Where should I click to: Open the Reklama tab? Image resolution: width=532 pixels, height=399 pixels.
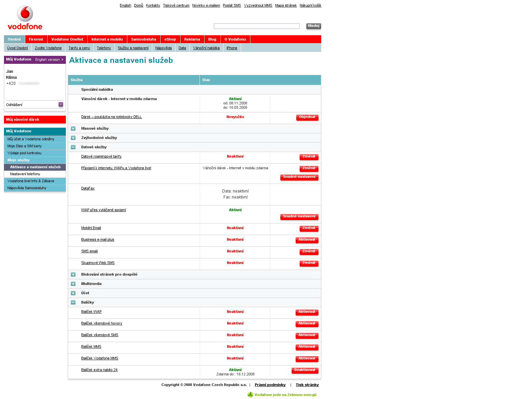192,39
